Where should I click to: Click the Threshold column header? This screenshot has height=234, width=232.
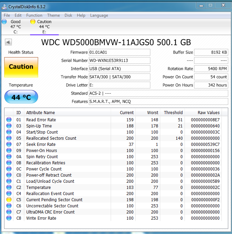click(173, 112)
